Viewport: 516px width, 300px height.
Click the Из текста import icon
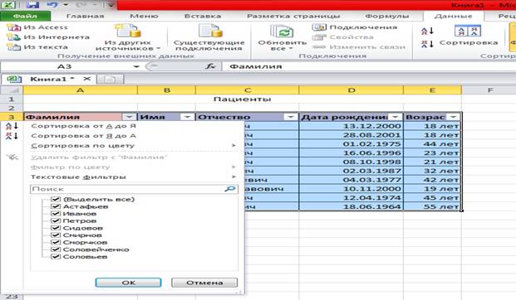(13, 47)
